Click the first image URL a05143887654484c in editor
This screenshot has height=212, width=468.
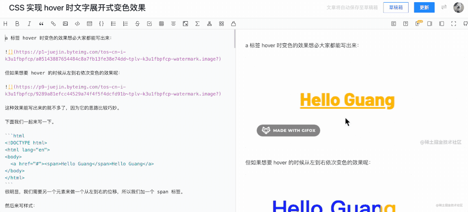(113, 56)
